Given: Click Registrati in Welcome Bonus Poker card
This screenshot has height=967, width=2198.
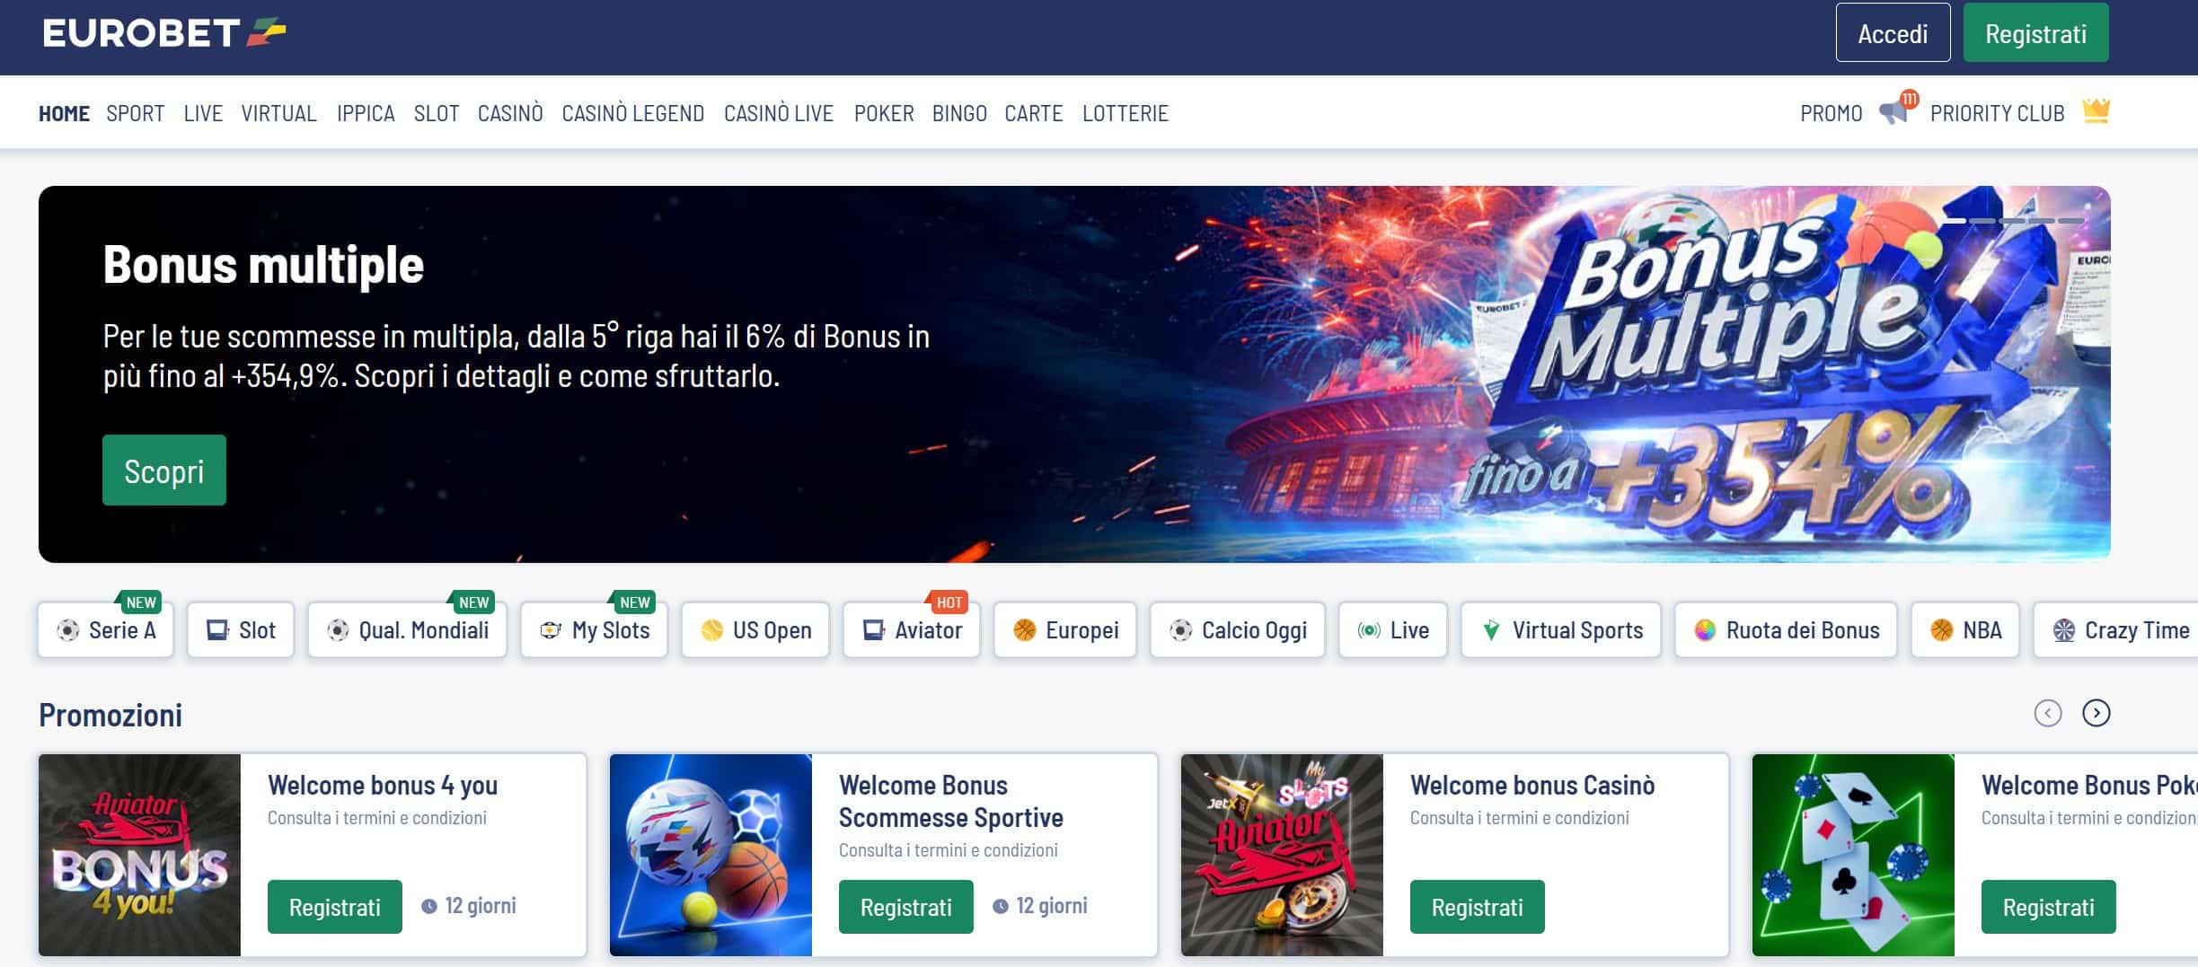Looking at the screenshot, I should (2049, 907).
